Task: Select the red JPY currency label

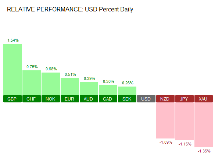Action: click(185, 99)
